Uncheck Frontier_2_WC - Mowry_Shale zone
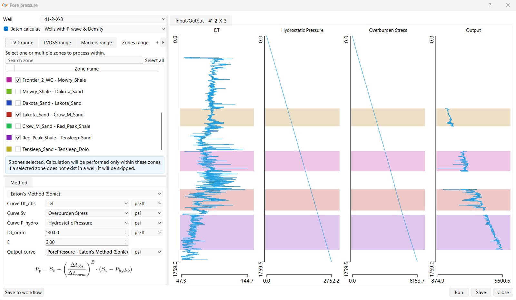The height and width of the screenshot is (300, 516). coord(18,80)
